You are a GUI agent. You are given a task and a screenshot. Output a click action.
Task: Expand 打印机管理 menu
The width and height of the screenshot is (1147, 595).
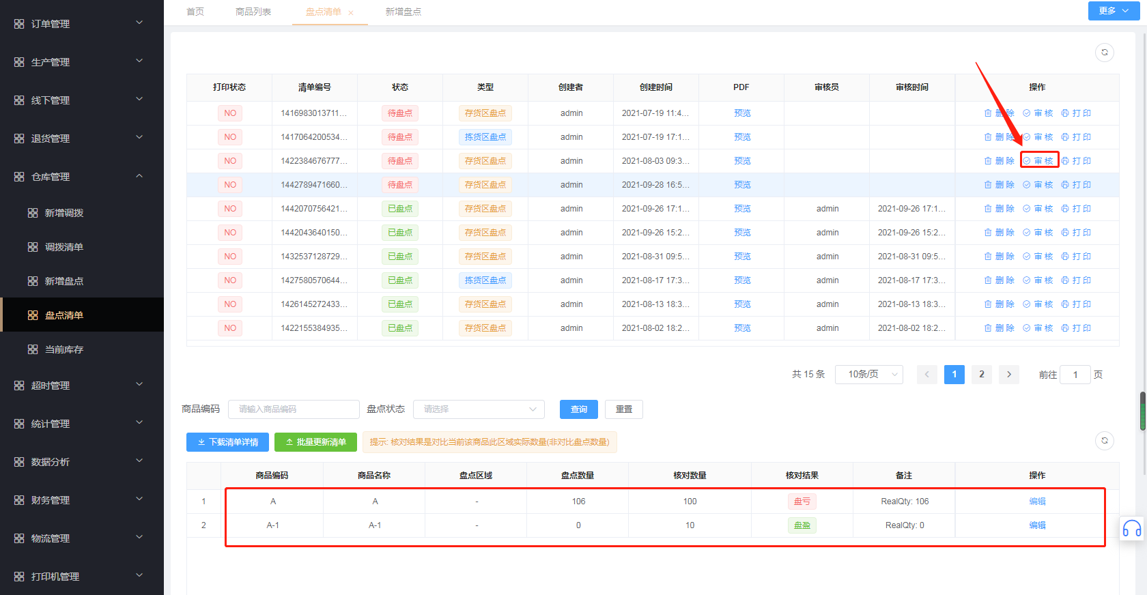pyautogui.click(x=82, y=577)
